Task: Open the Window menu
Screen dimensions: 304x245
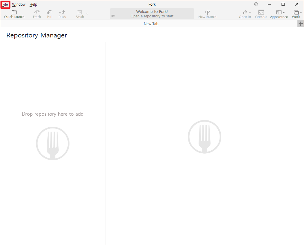Action: coord(19,4)
